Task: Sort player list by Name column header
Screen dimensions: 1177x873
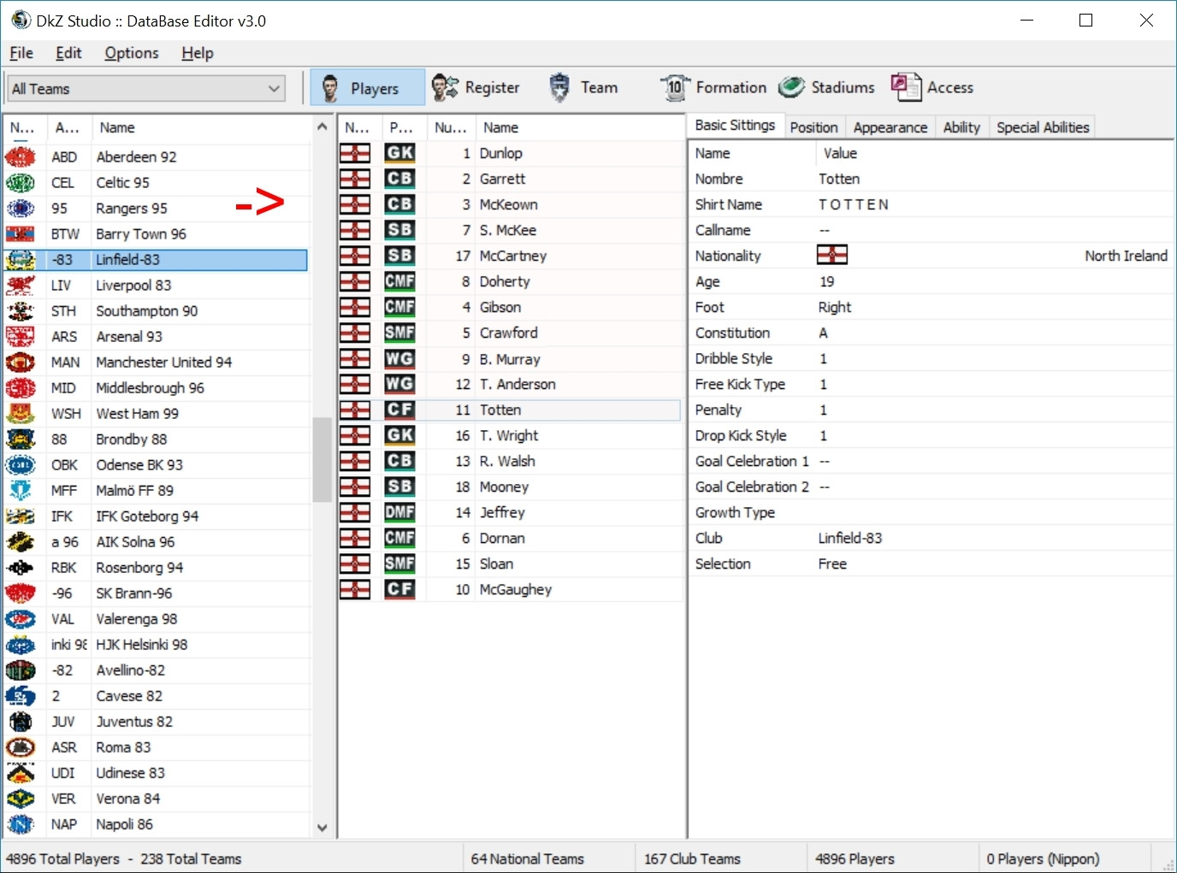Action: pos(579,127)
